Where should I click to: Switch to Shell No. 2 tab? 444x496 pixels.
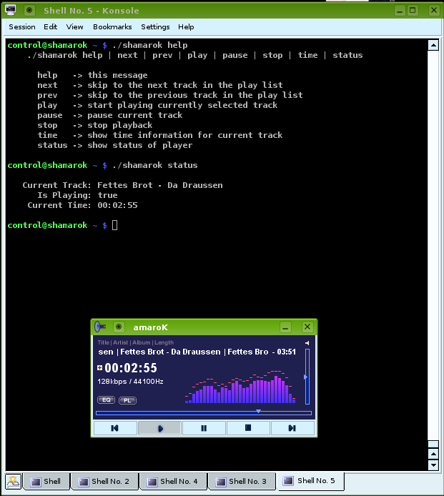click(104, 482)
